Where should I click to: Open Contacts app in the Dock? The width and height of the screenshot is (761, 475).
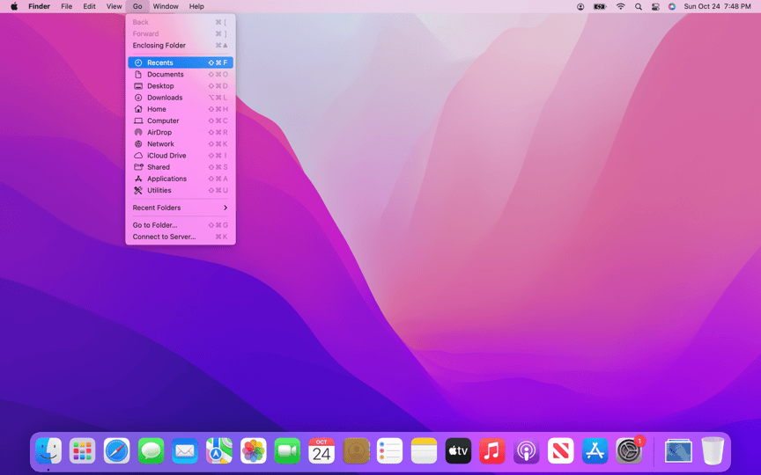click(356, 451)
